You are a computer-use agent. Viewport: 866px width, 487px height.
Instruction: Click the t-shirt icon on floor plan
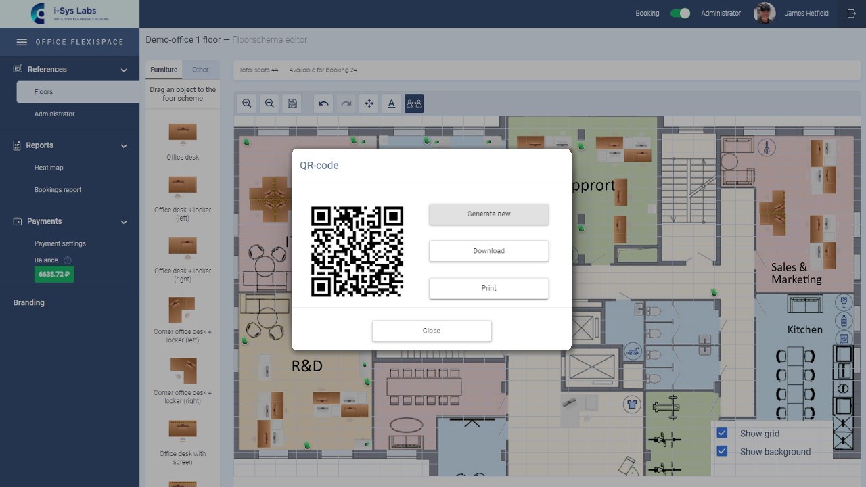pyautogui.click(x=632, y=404)
